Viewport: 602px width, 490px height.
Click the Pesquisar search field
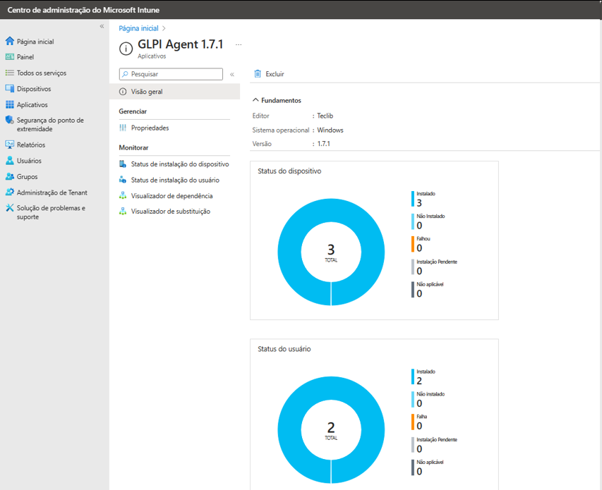click(x=171, y=74)
